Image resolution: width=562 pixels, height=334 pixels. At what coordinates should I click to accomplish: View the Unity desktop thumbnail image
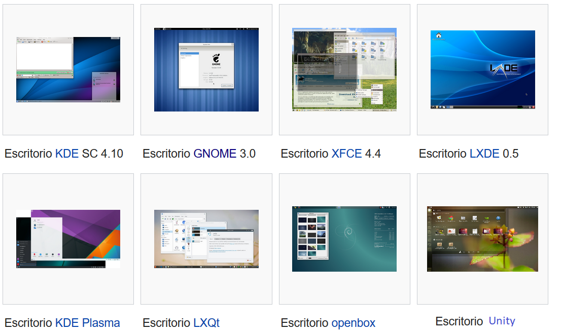(x=482, y=239)
